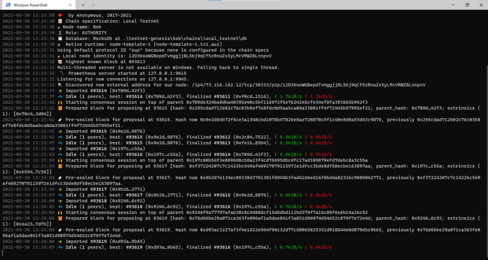Click the idle icon on the 'finalized #93613' line
The width and height of the screenshot is (488, 260).
(x=60, y=143)
